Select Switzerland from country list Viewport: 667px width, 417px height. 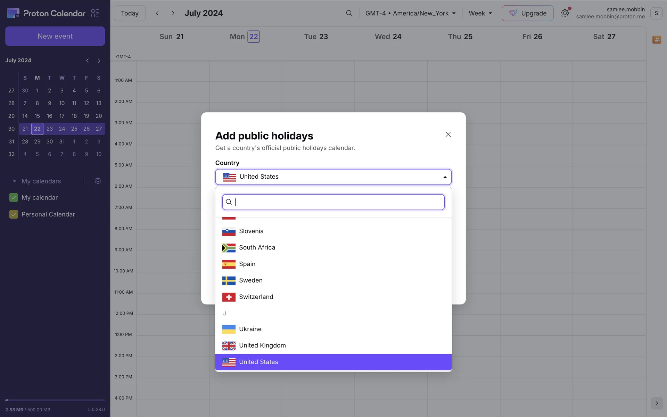click(256, 297)
